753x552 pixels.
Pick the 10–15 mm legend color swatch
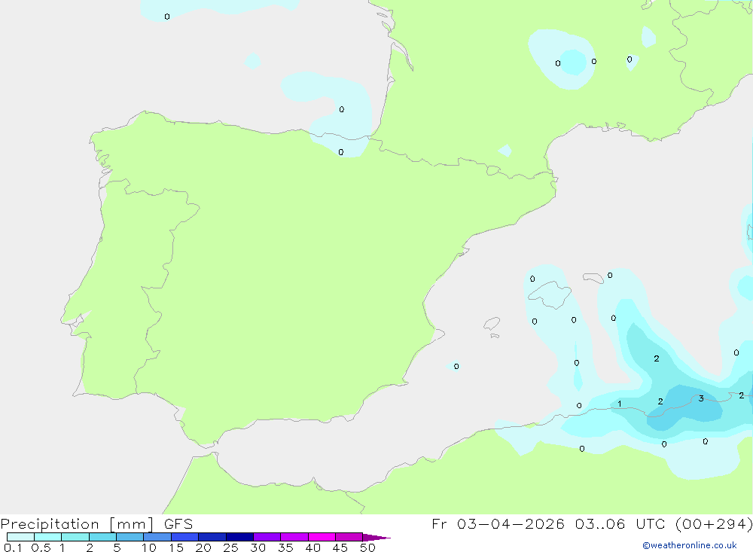pos(157,537)
